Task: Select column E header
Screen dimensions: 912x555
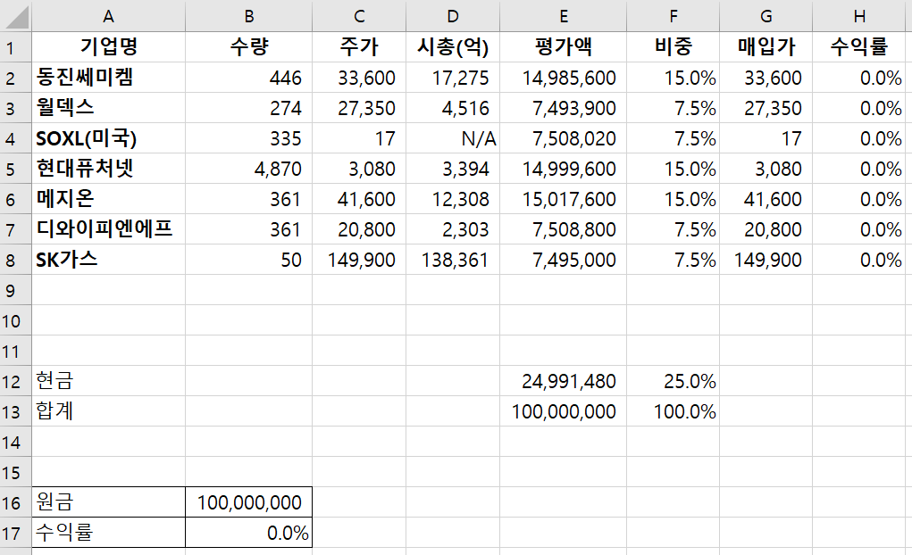Action: coord(563,16)
